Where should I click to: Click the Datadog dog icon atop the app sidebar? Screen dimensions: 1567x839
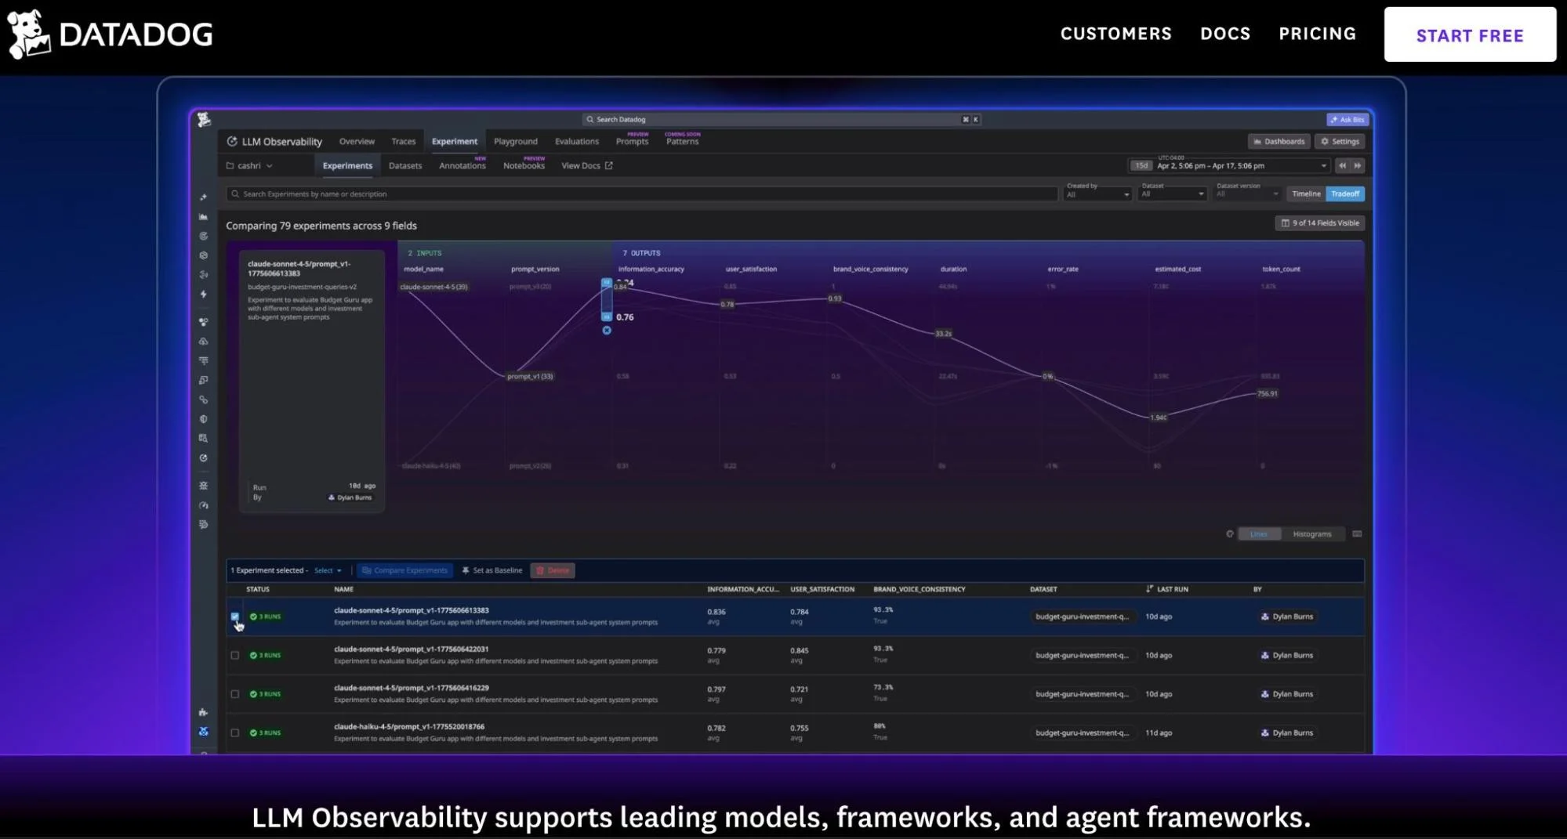click(x=204, y=119)
